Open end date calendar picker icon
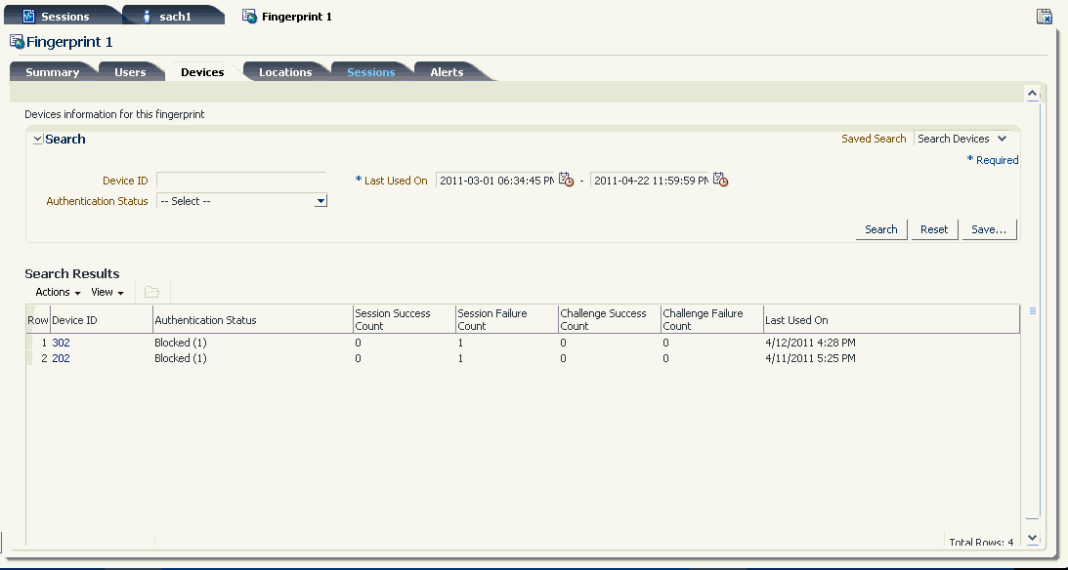1068x570 pixels. (x=720, y=181)
